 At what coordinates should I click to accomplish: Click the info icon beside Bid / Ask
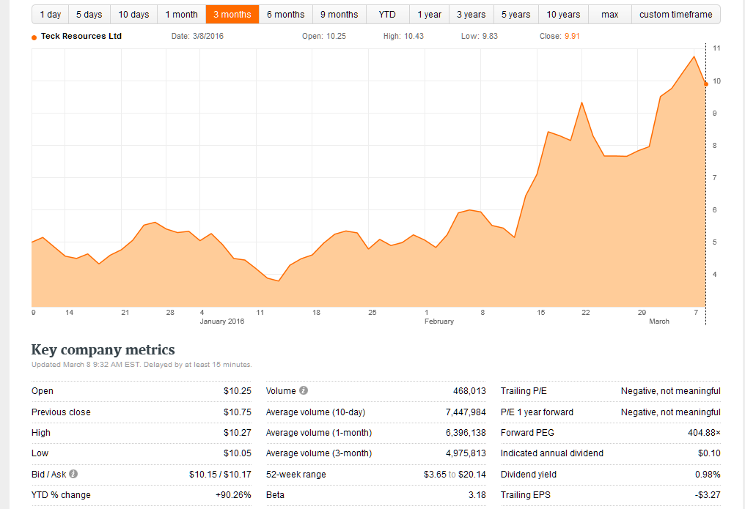[73, 474]
